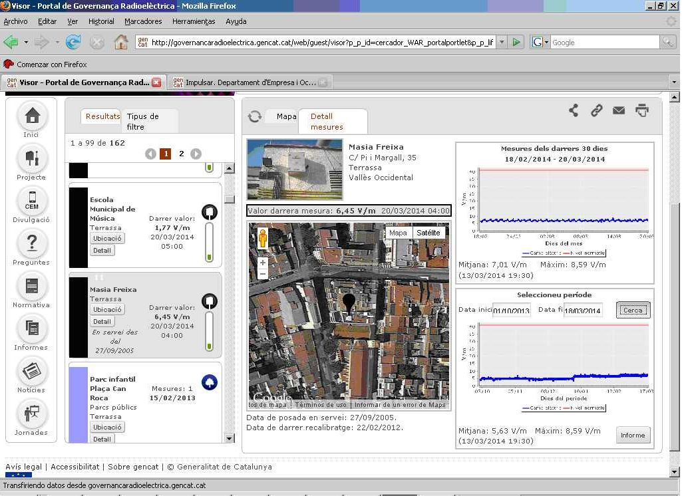The width and height of the screenshot is (684, 496).
Task: Click Ubicació for Parc infantil Plaça Can Roca
Action: point(107,427)
